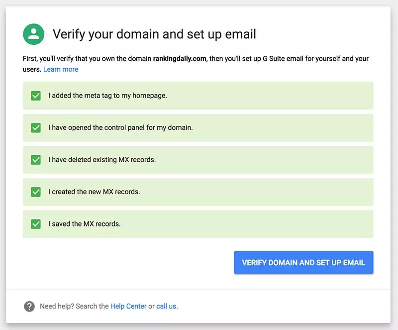This screenshot has width=398, height=330.
Task: Uncheck the meta tag added checkbox
Action: 36,96
